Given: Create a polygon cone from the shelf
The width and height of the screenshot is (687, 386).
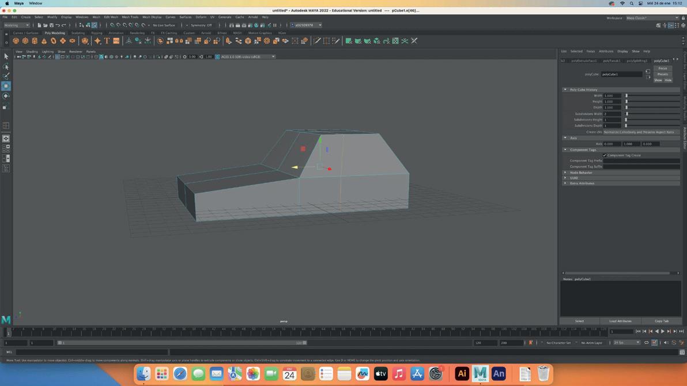Looking at the screenshot, I should click(x=44, y=41).
